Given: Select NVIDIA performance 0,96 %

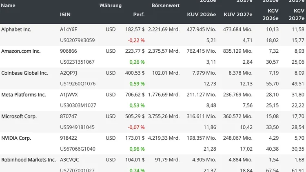Looking at the screenshot, I should tap(137, 149).
